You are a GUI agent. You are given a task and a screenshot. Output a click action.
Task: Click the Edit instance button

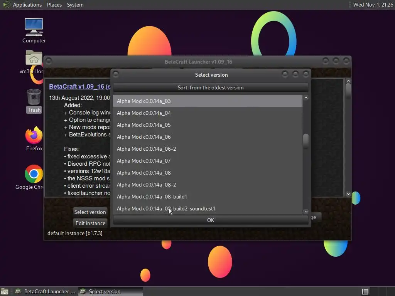coord(90,223)
